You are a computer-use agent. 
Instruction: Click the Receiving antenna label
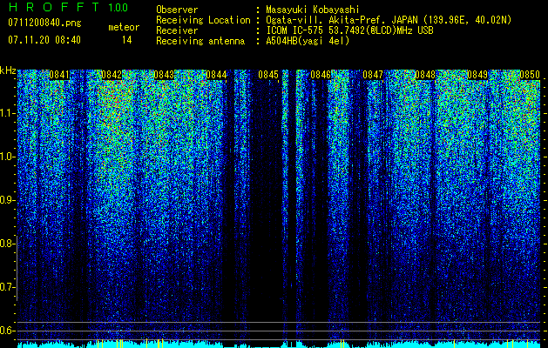point(200,41)
